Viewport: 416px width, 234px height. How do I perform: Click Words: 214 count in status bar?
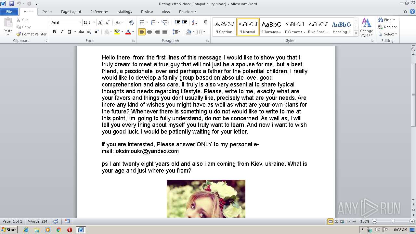[38, 221]
